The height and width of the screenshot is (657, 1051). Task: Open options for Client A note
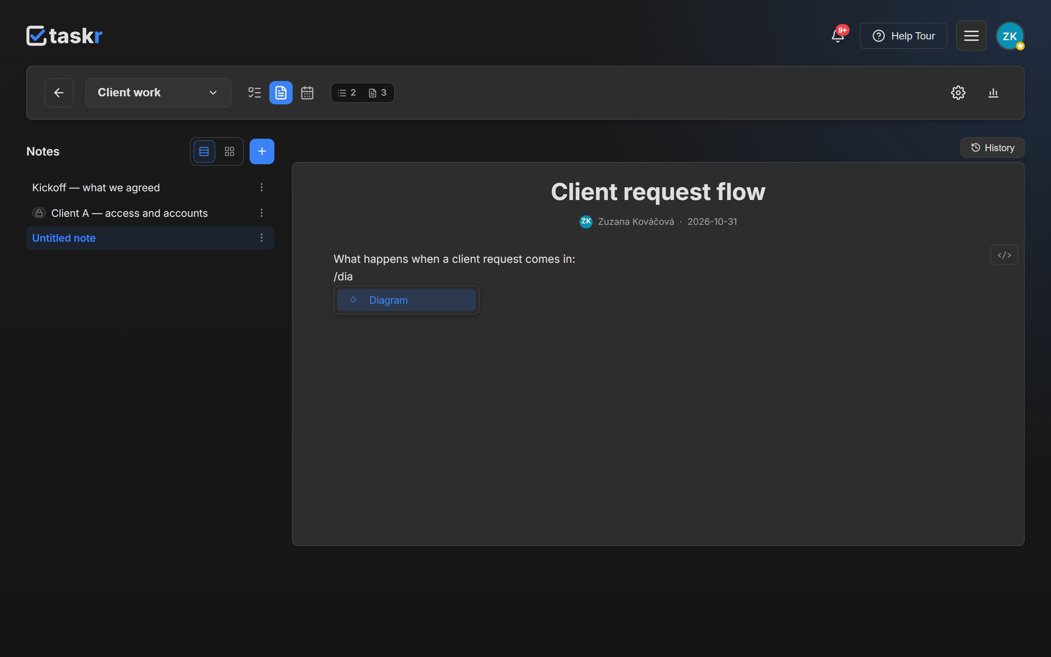pyautogui.click(x=261, y=213)
